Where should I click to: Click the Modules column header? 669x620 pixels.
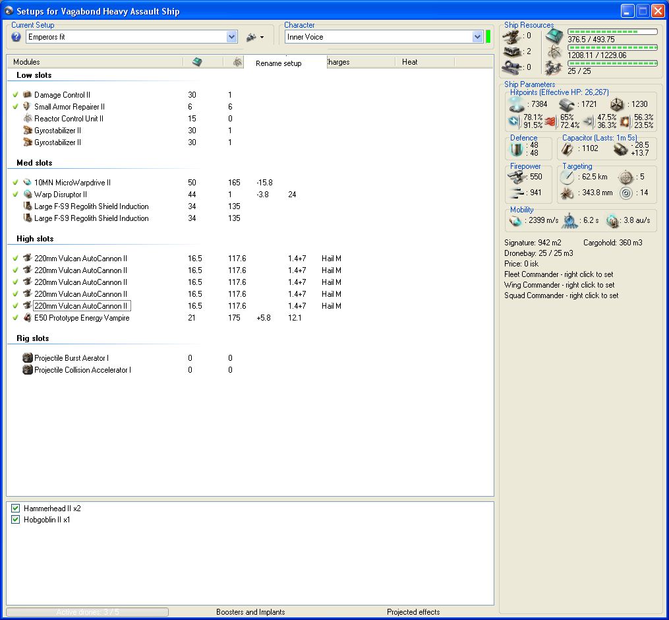coord(95,62)
